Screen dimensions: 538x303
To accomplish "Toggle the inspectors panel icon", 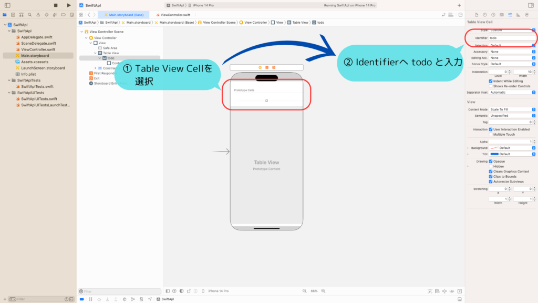I will pos(531,5).
